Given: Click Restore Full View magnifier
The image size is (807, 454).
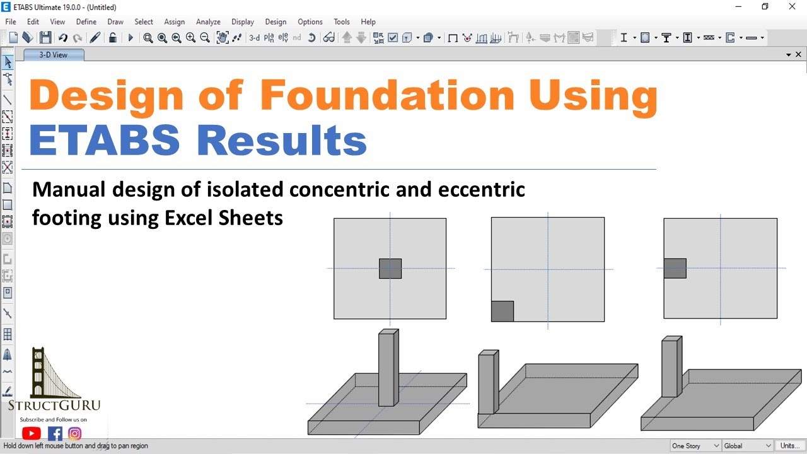Looking at the screenshot, I should [162, 38].
